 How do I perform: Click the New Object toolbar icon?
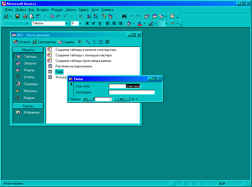(161, 16)
